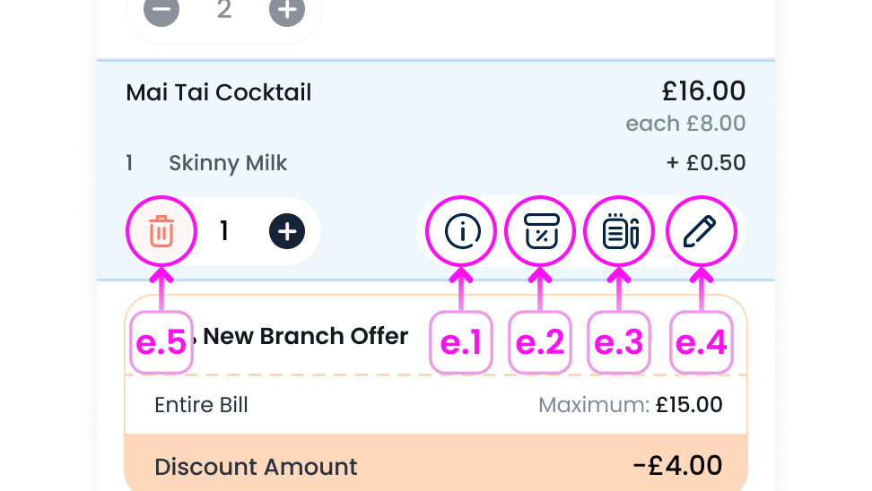Apply an item discount via percent icon
872x491 pixels.
coord(541,232)
